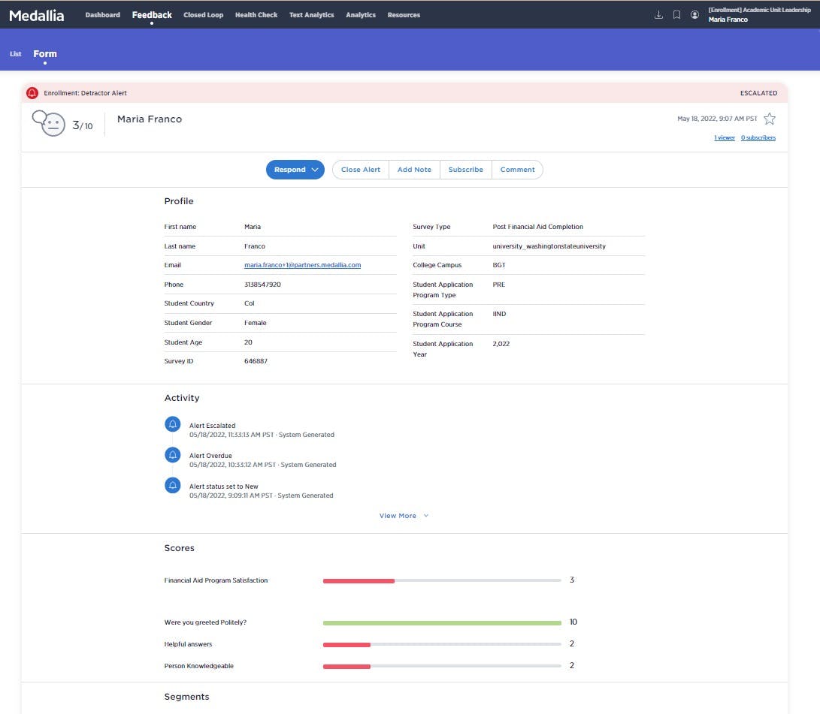Screen dimensions: 820x714
Task: Click the Student Age value 20
Action: click(248, 342)
